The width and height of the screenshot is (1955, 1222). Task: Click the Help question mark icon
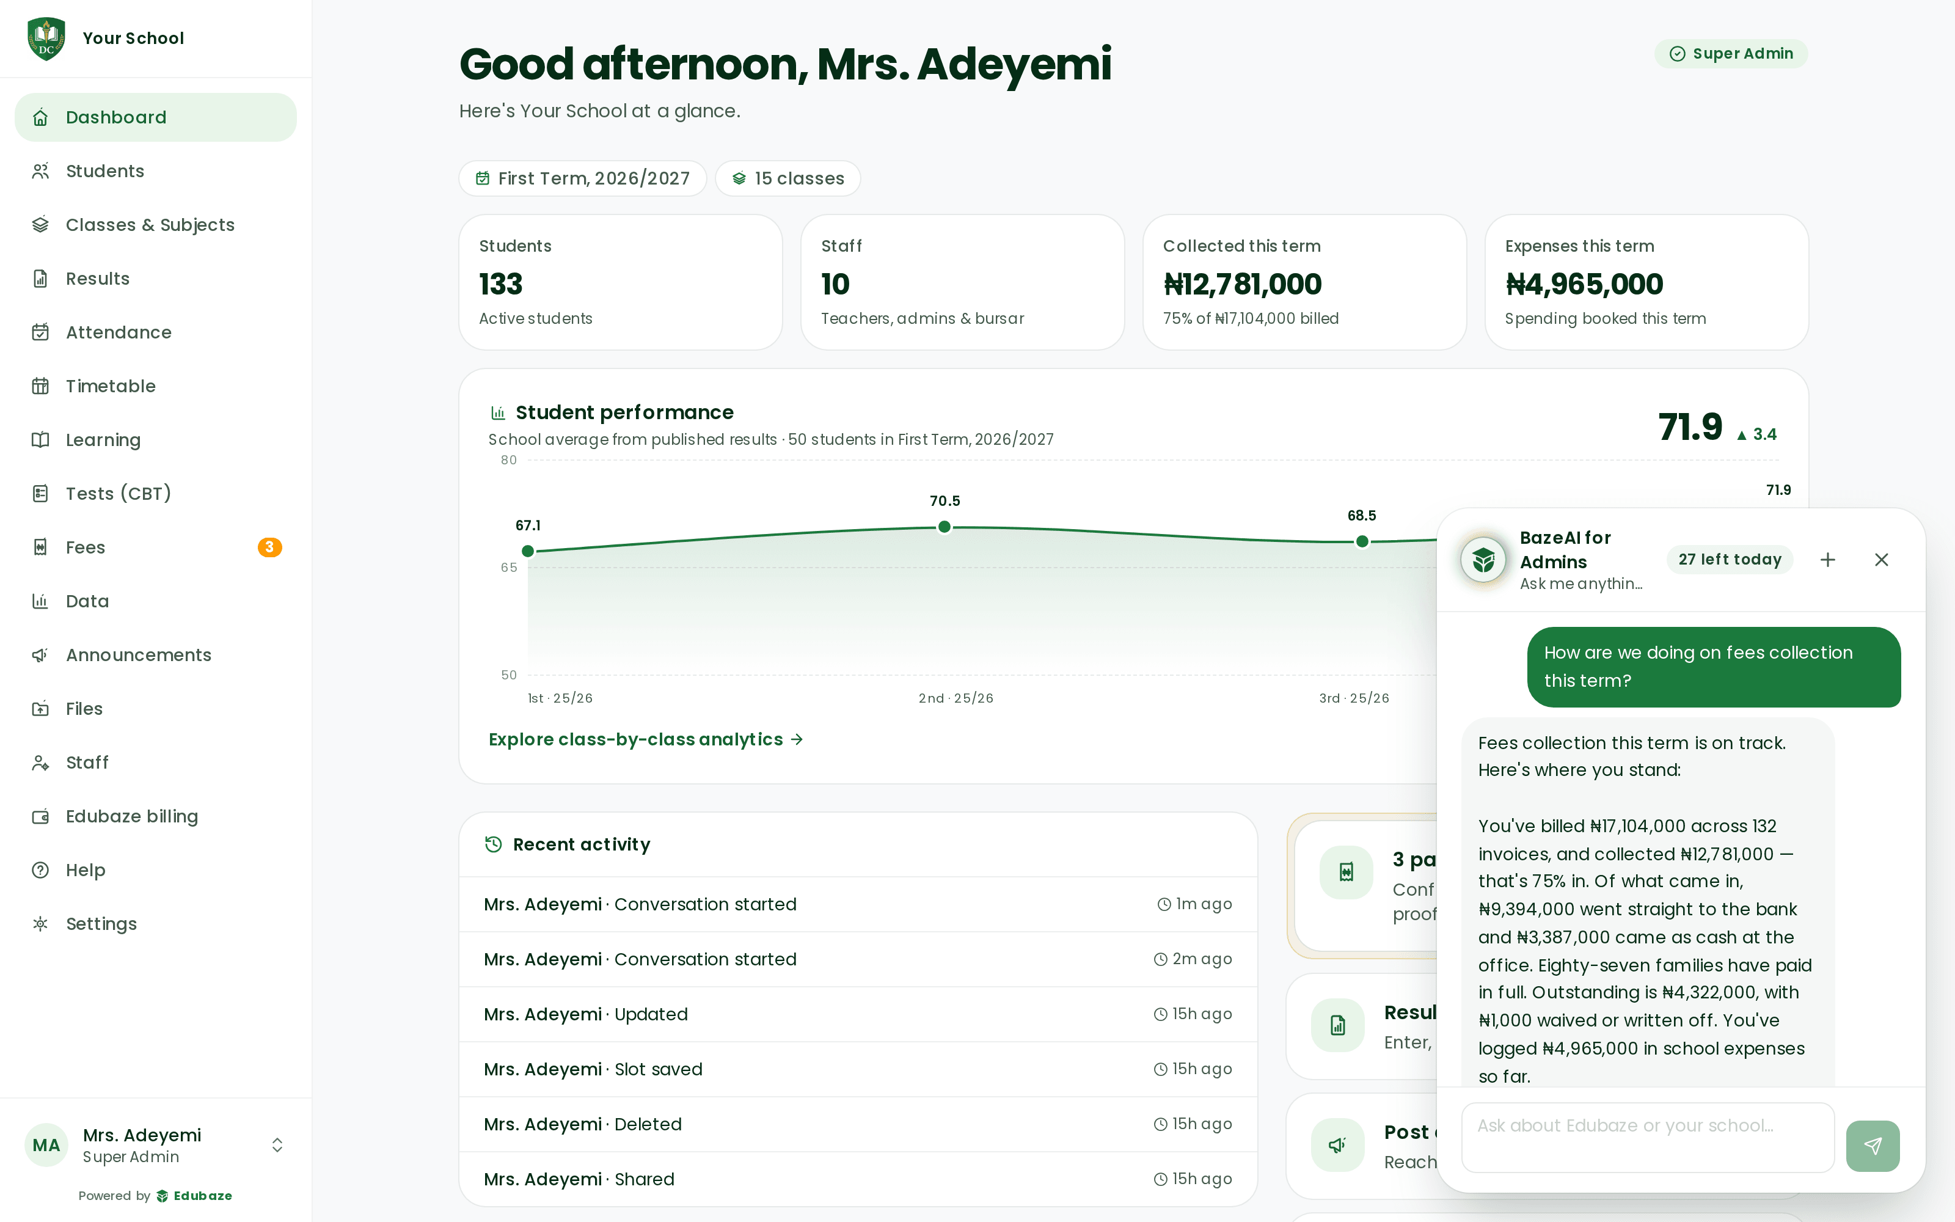(40, 869)
